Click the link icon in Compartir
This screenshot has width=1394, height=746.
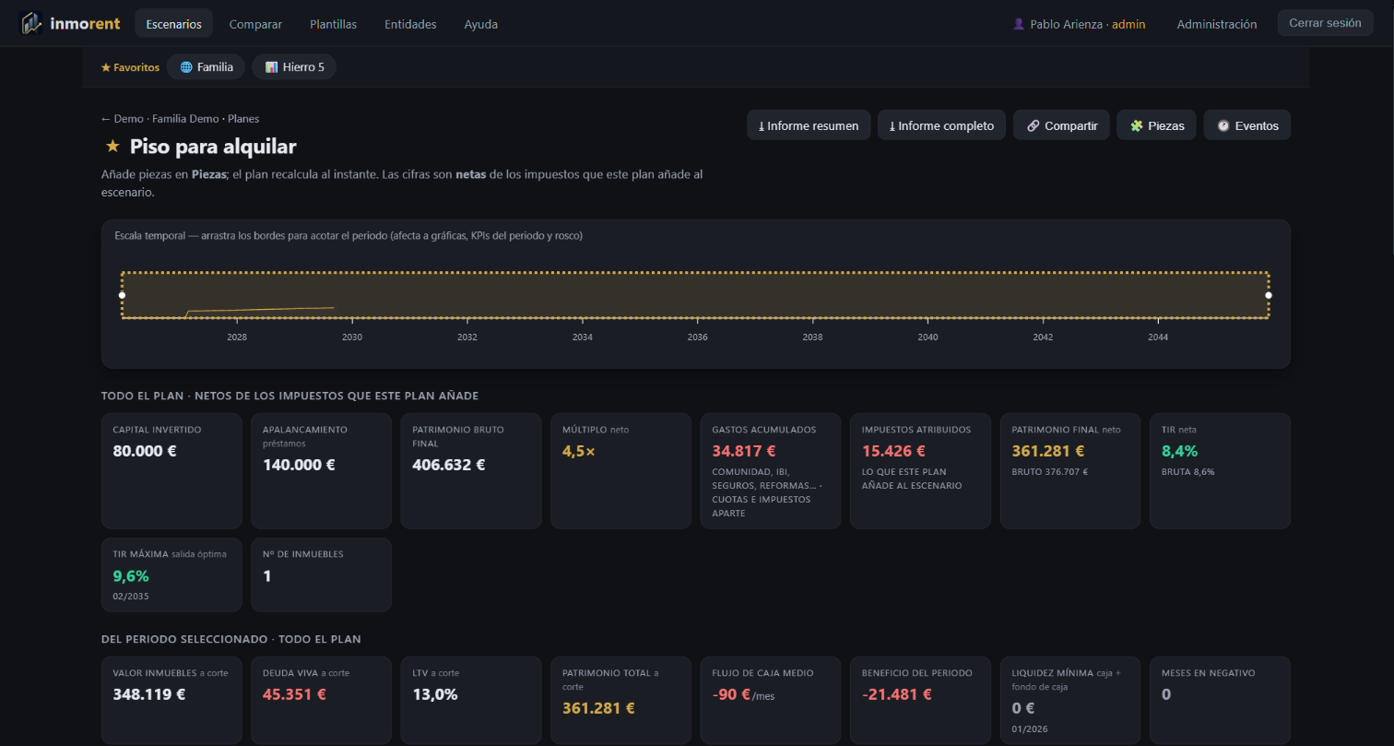pyautogui.click(x=1034, y=125)
